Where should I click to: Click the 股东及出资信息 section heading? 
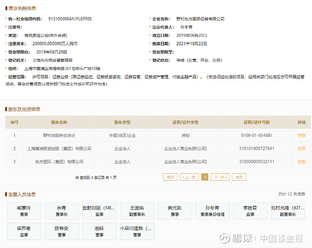click(x=24, y=109)
